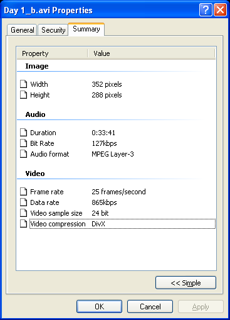Click the page icon beside Data rate
This screenshot has height=320, width=230.
[x=24, y=202]
